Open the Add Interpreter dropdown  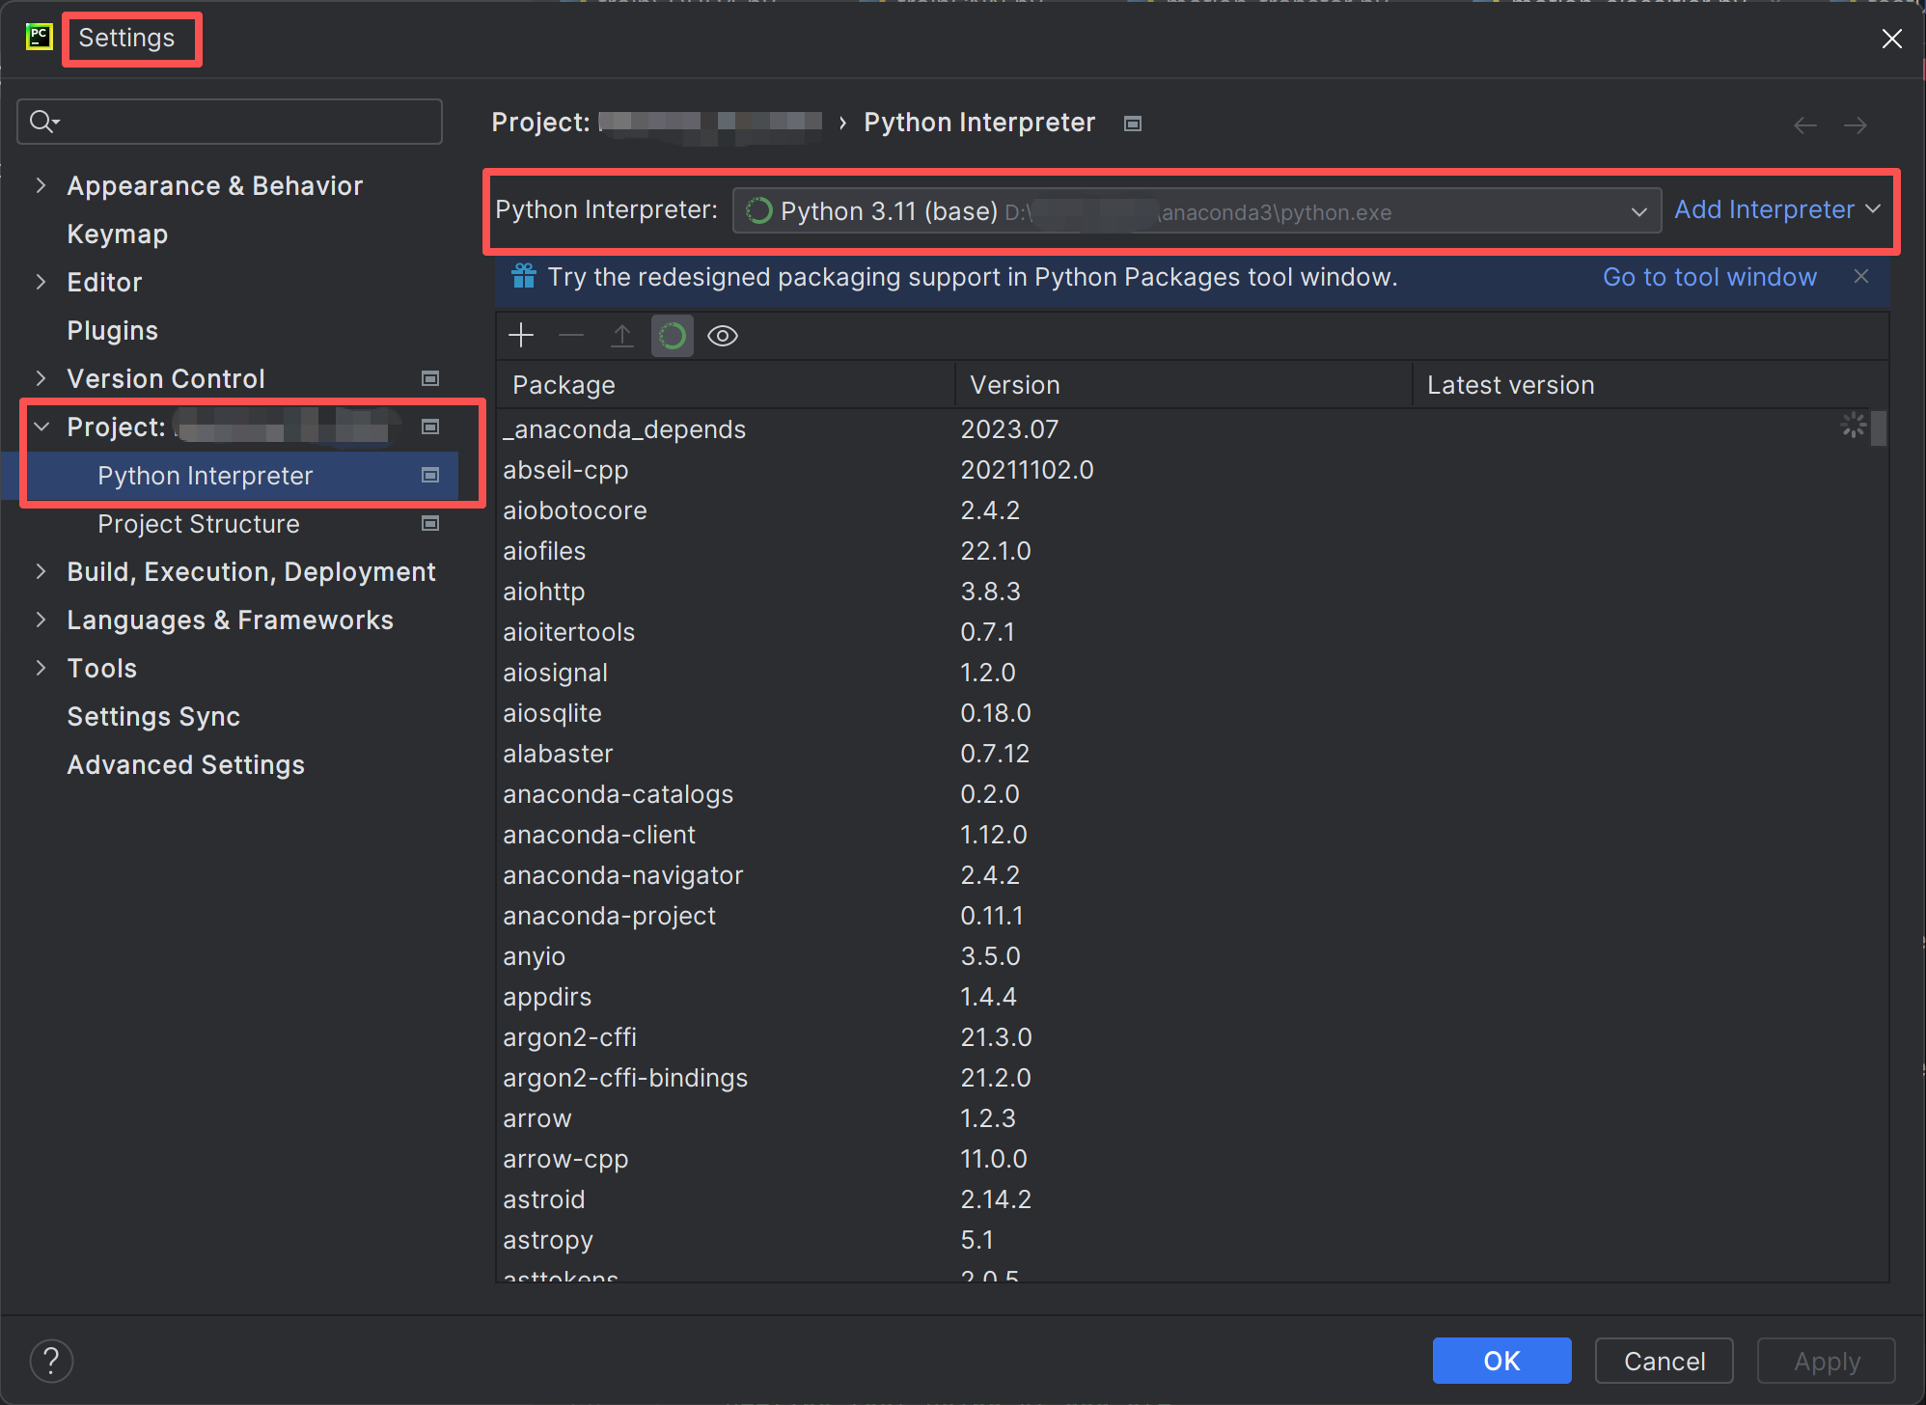point(1777,209)
